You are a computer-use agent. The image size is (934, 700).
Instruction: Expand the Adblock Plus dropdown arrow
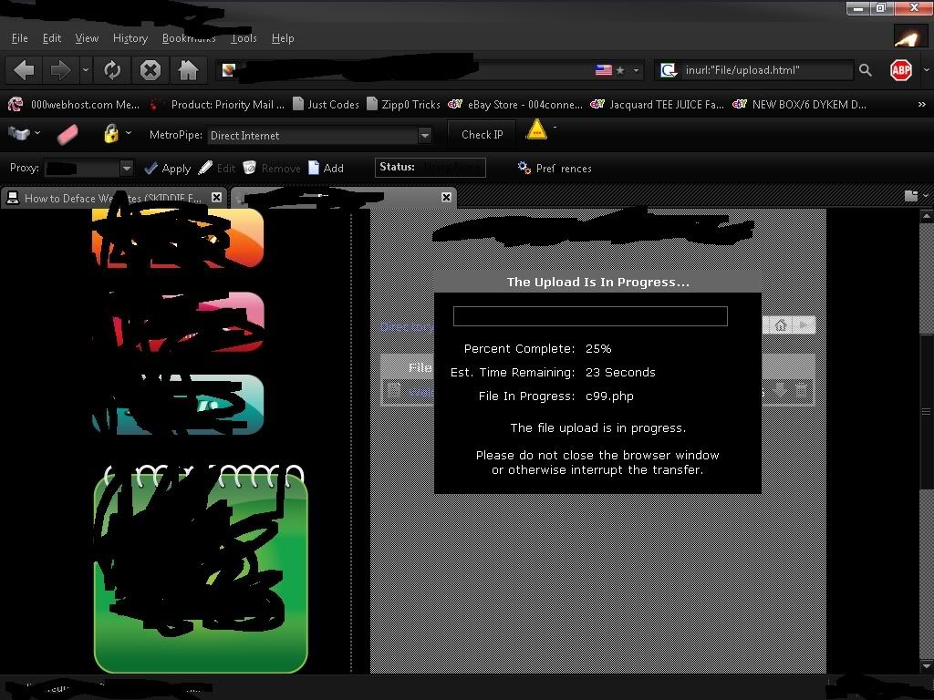point(927,69)
